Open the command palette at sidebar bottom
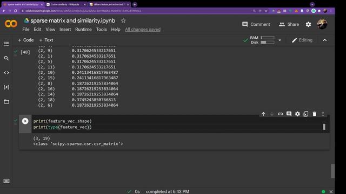 tap(6, 181)
